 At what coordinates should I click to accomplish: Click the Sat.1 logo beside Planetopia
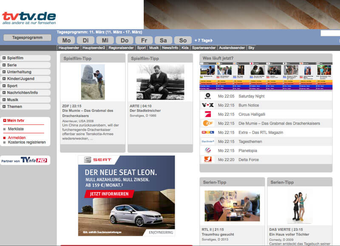click(x=208, y=150)
